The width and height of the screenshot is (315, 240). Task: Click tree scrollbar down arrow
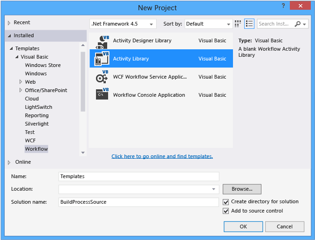(83, 153)
